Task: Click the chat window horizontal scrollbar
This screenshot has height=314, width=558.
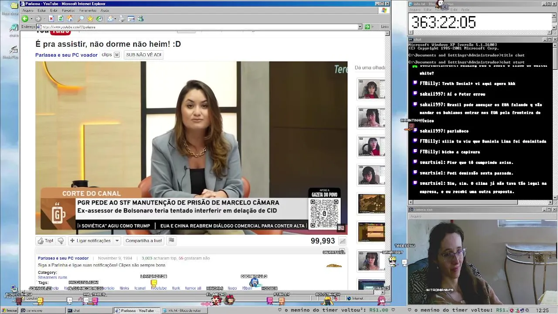Action: pos(480,202)
